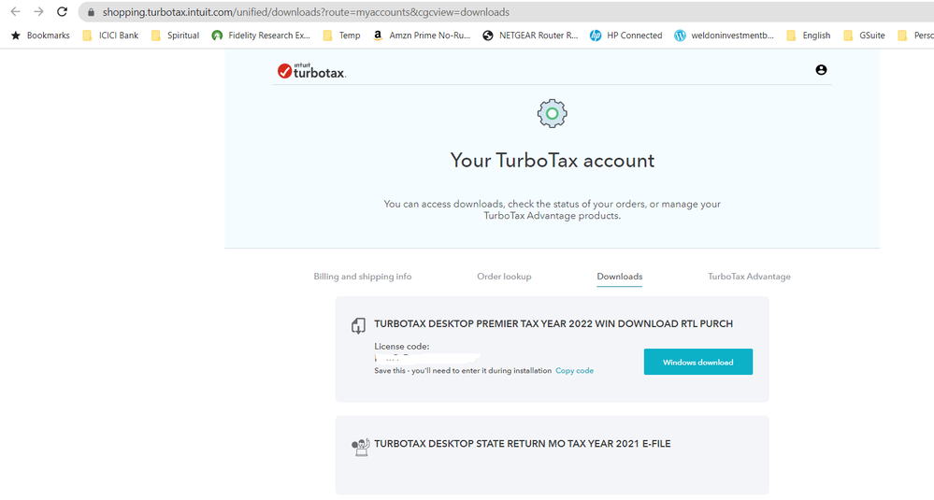The height and width of the screenshot is (500, 934).
Task: Click the Save this installation note text
Action: (463, 370)
